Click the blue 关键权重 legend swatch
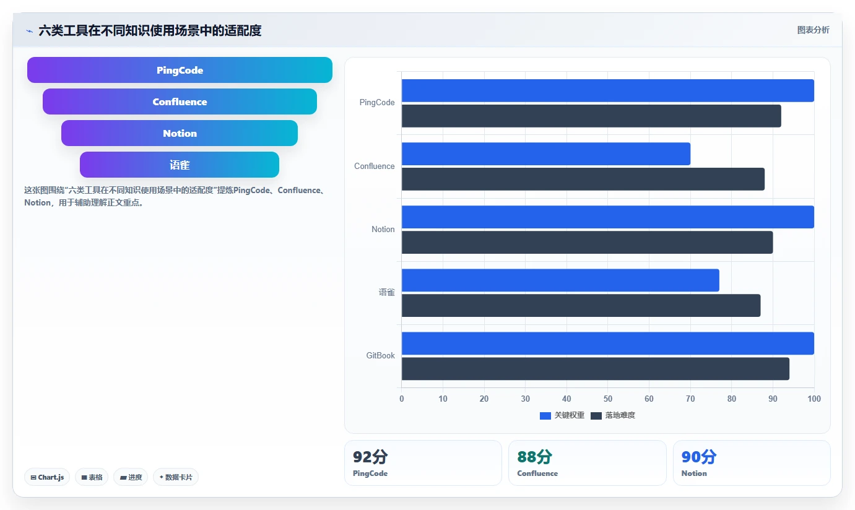855x510 pixels. (x=545, y=416)
